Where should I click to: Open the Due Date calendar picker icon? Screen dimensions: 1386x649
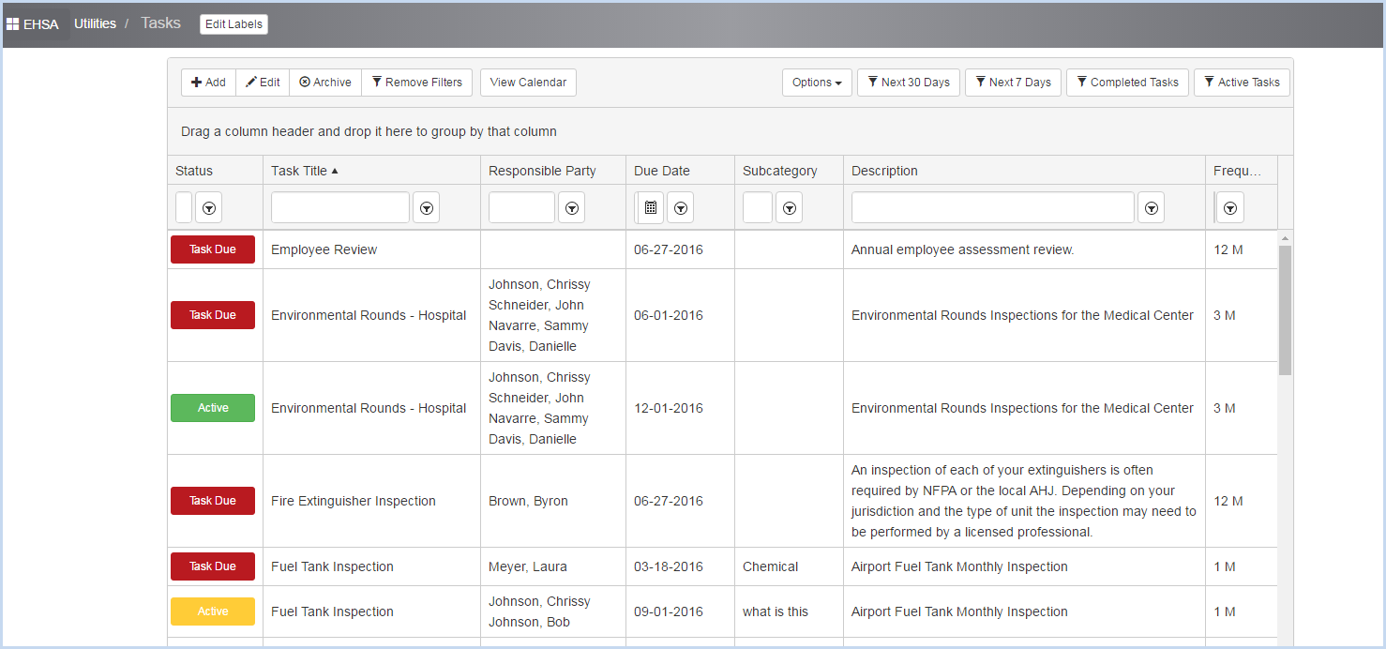tap(650, 206)
